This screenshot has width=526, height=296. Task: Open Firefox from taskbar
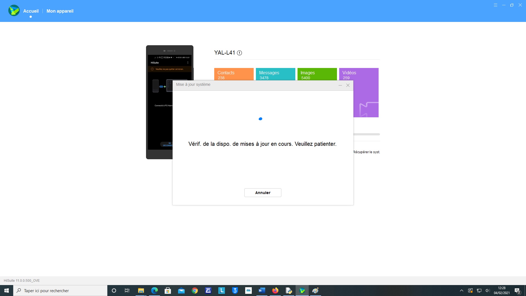275,291
